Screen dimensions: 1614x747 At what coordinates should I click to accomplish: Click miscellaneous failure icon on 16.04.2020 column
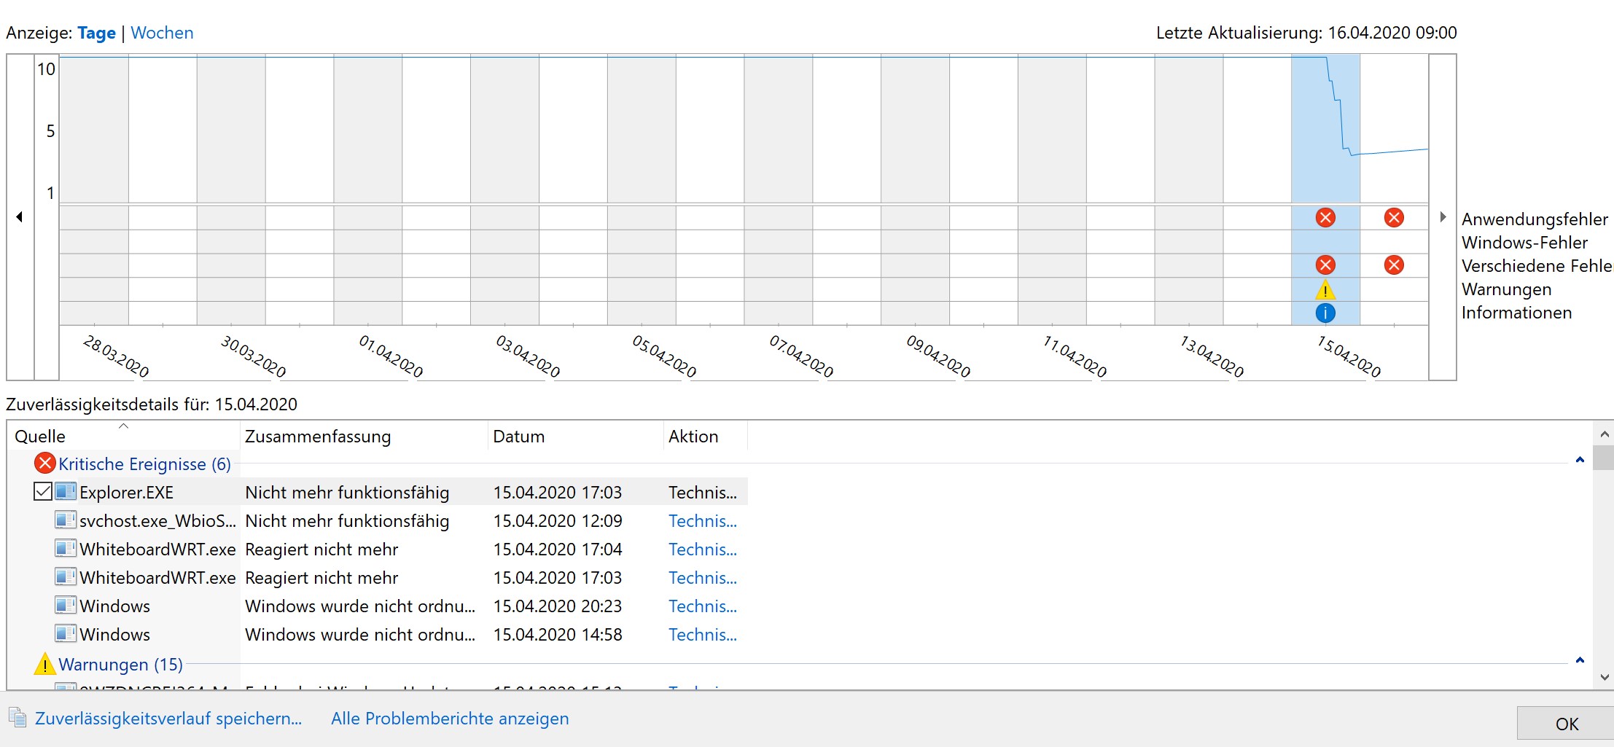coord(1394,265)
